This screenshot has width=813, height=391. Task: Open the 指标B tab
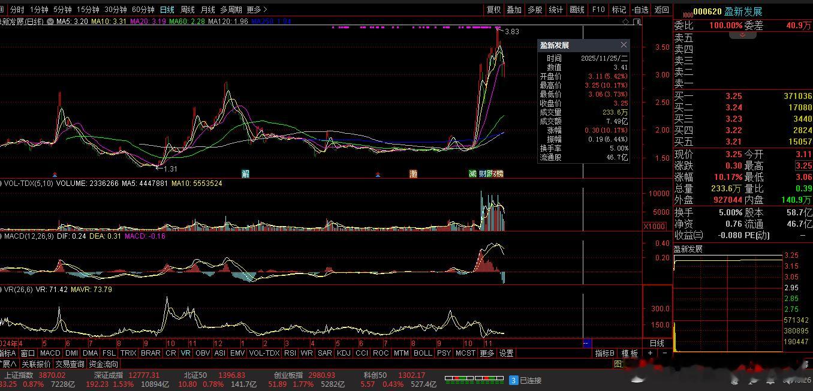pos(605,353)
